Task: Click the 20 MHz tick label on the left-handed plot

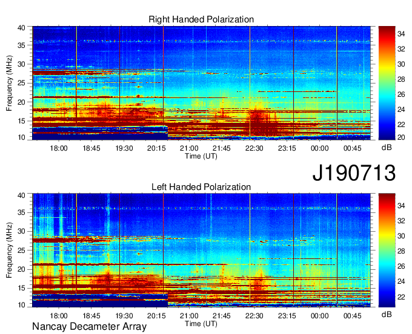Action: click(21, 269)
